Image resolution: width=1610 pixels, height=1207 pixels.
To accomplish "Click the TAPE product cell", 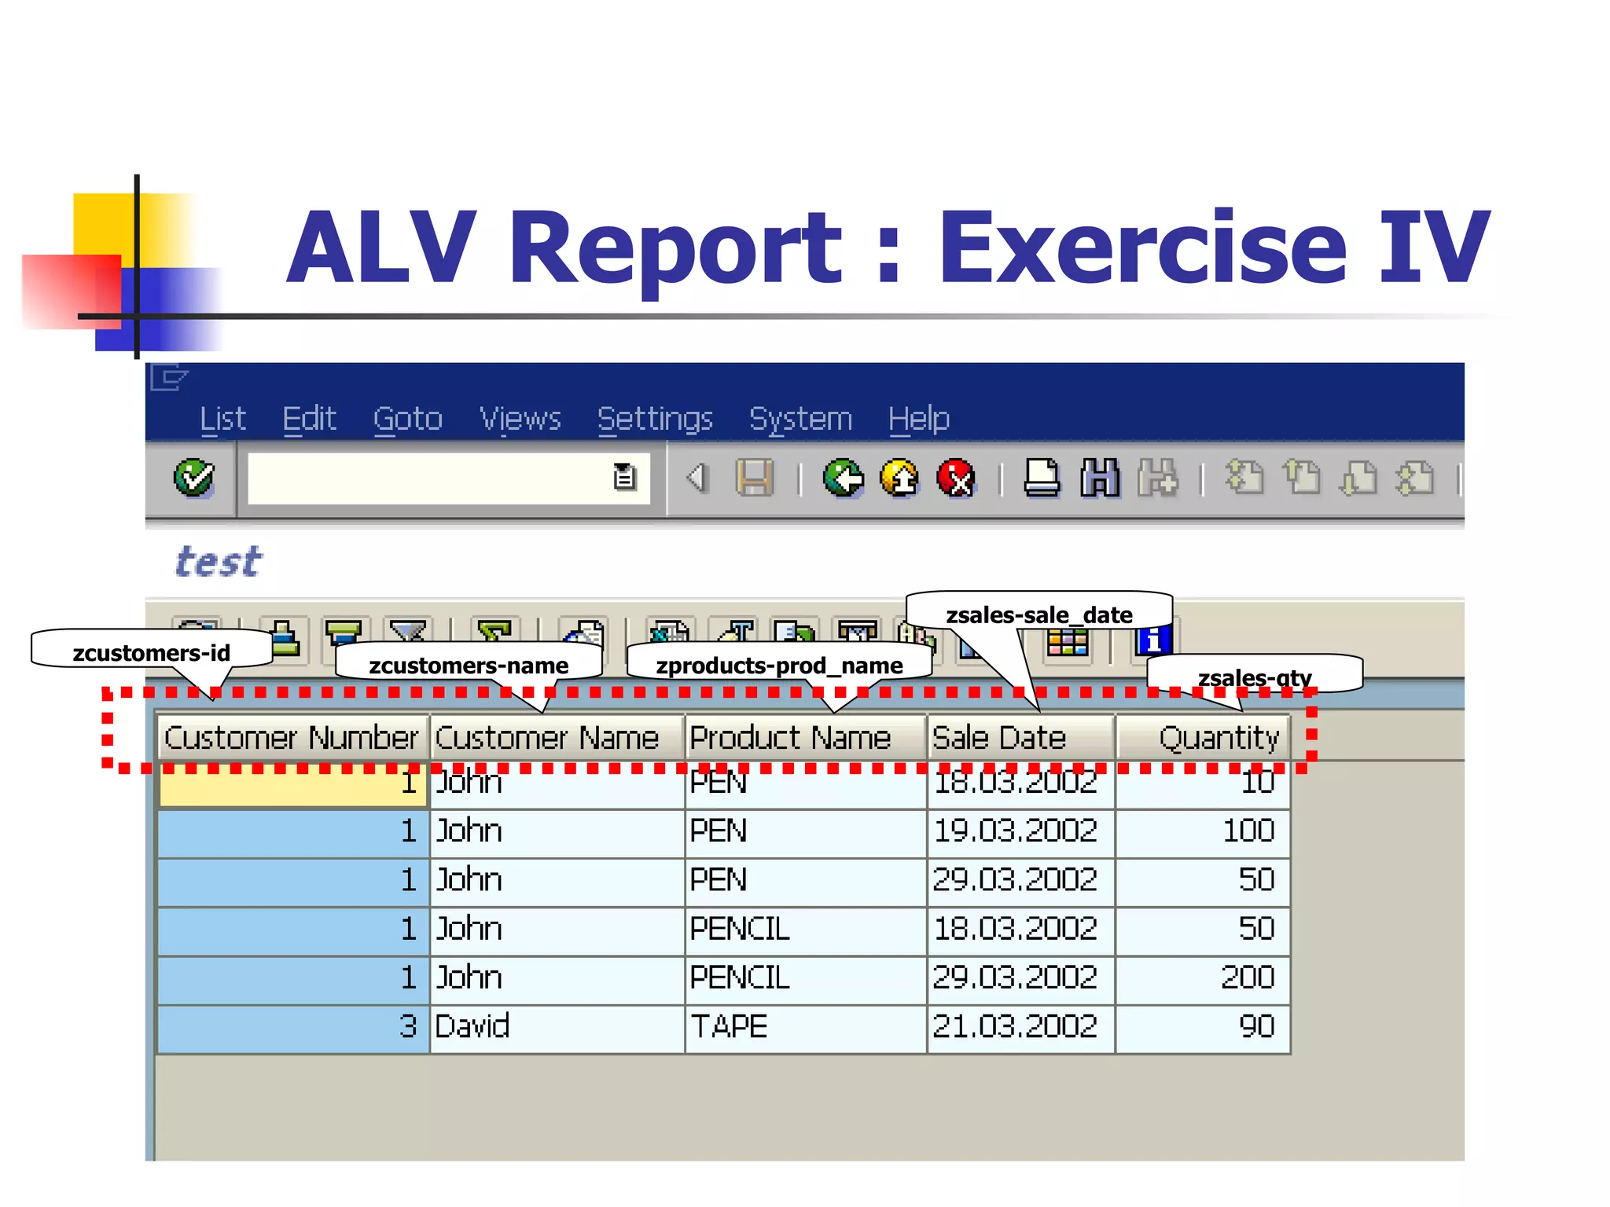I will [x=806, y=1027].
